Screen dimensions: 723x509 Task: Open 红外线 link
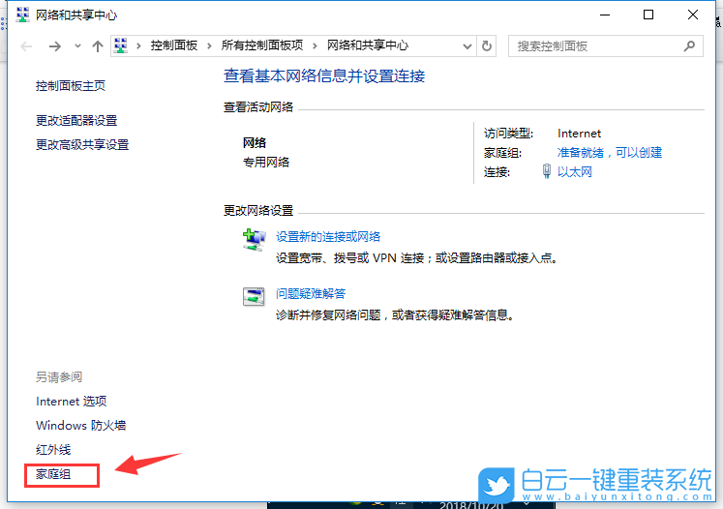pos(53,450)
